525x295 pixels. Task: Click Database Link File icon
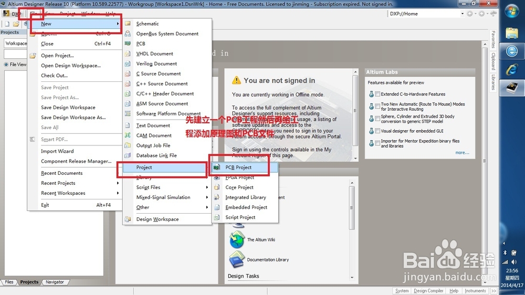pos(128,155)
